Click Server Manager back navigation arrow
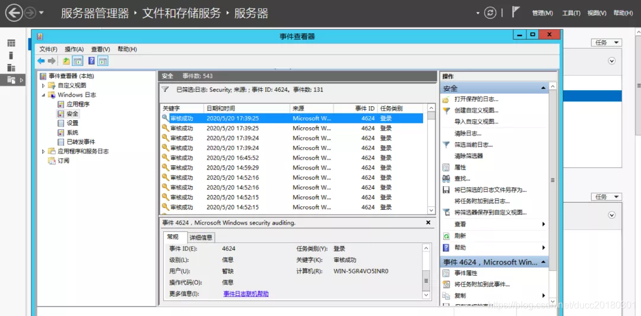Screen dimensions: 641x316 click(14, 13)
